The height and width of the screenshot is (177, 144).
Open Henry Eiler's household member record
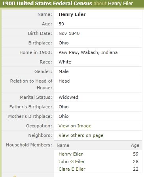pos(71,154)
